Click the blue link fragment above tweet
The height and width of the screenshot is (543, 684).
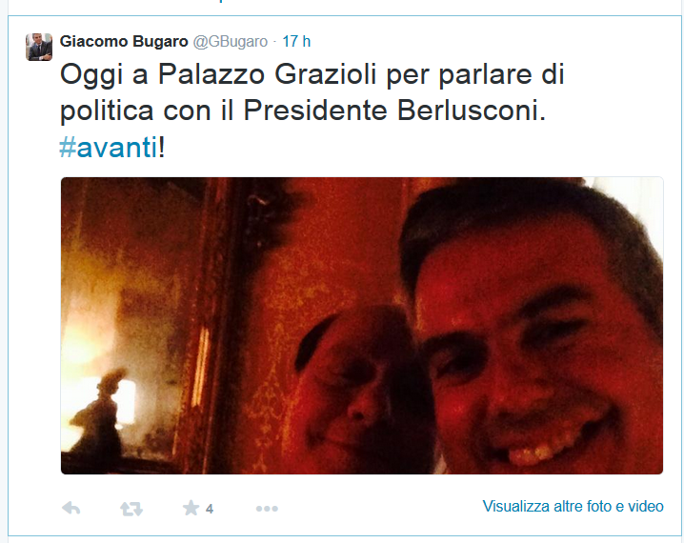coord(222,1)
